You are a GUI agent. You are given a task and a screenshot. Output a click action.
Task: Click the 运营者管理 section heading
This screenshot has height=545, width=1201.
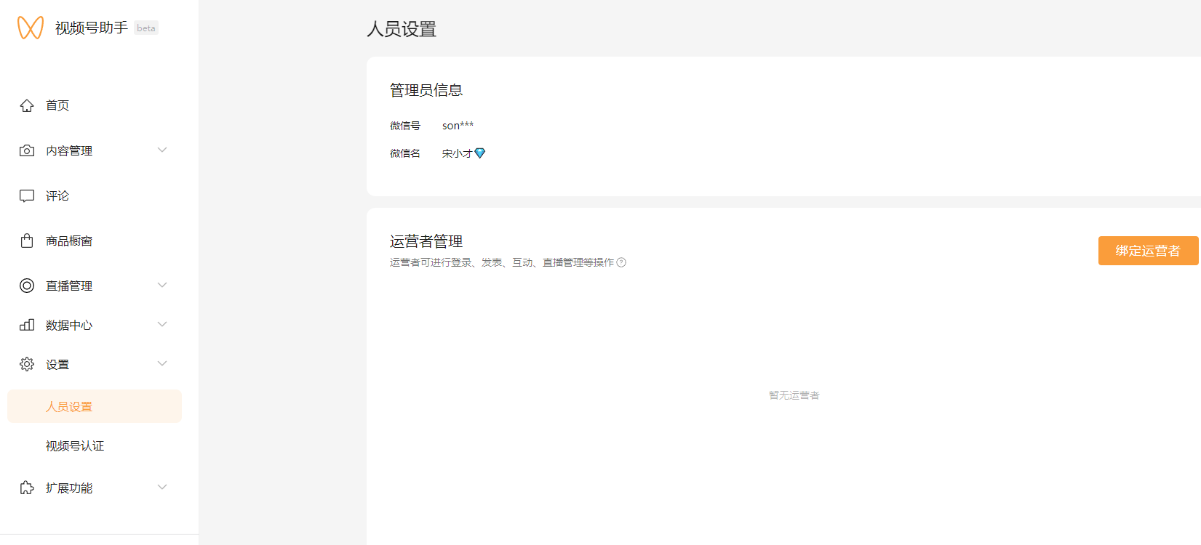click(426, 241)
